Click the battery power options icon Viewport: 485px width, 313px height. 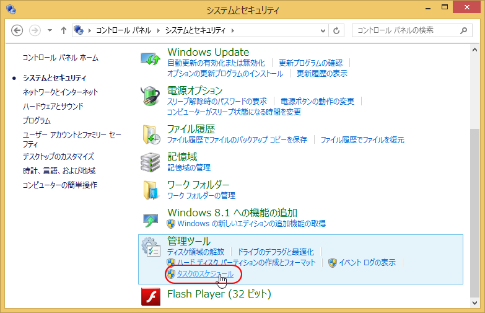tap(151, 96)
